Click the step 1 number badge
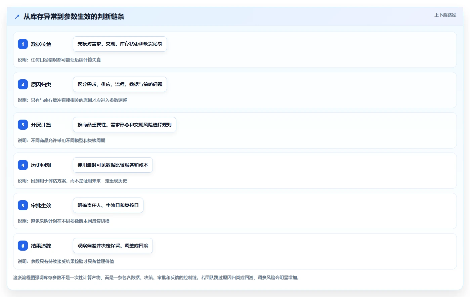 click(23, 44)
